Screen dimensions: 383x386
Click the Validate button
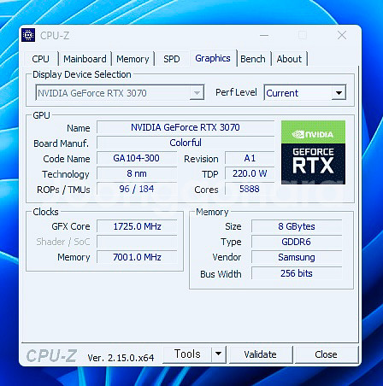pyautogui.click(x=261, y=354)
